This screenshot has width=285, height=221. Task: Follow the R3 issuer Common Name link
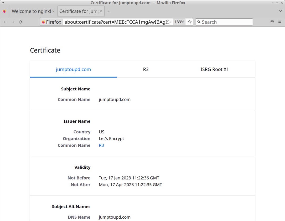click(x=101, y=146)
